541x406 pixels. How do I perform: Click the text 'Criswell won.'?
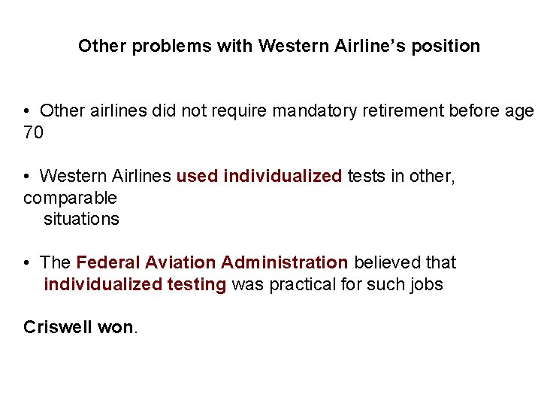click(x=80, y=327)
